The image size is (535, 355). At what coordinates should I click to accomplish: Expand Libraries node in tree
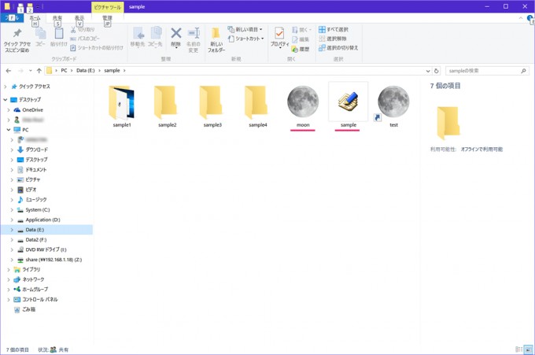[9, 270]
